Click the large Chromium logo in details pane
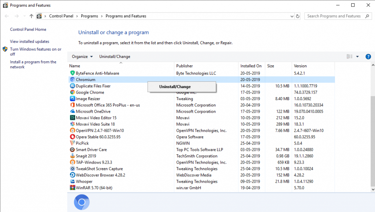This screenshot has height=212, width=375. tap(82, 202)
